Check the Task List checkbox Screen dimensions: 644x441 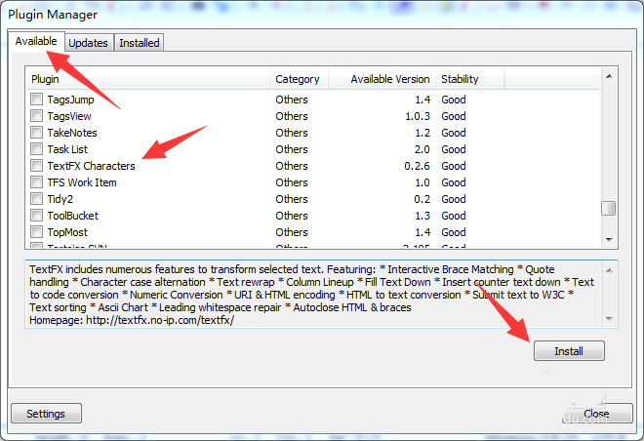36,149
